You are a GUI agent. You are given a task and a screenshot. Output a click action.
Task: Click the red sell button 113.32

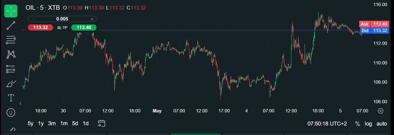(41, 27)
